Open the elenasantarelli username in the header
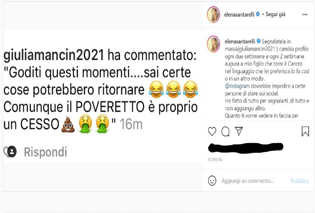This screenshot has height=213, width=315. point(239,14)
